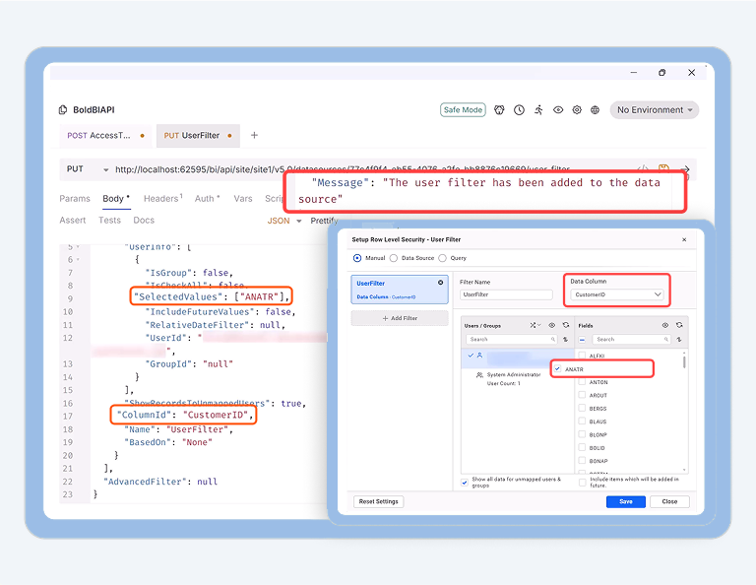
Task: Open the No Environment dropdown
Action: (x=655, y=110)
